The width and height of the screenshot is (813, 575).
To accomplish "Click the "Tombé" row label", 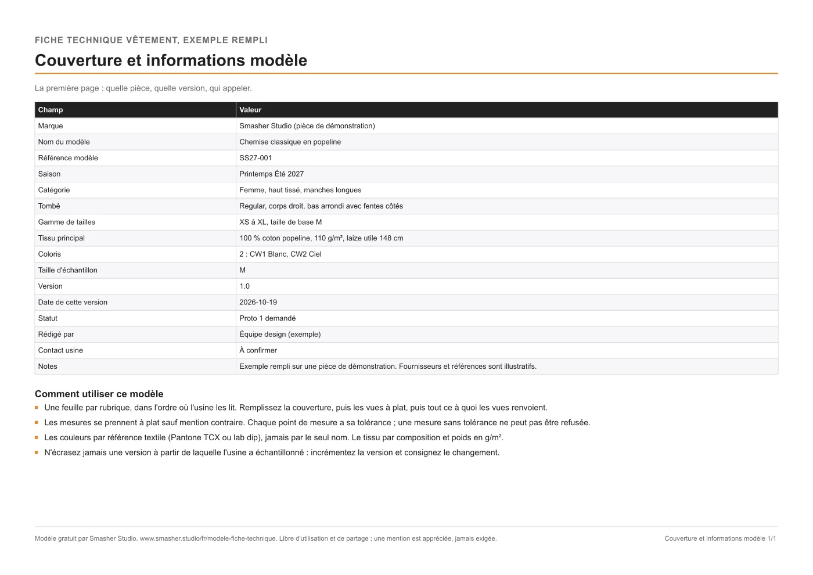I will pos(49,206).
